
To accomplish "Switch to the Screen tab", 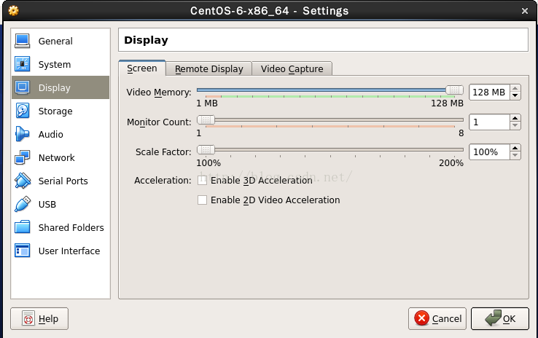I will [142, 68].
